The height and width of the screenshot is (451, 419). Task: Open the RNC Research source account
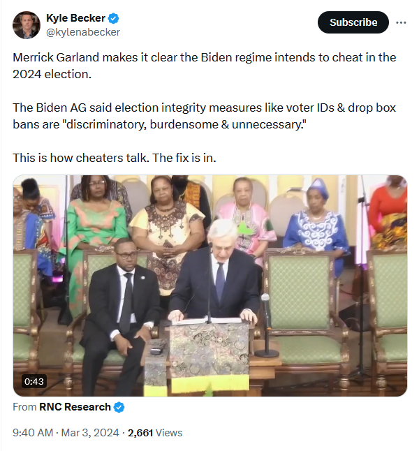(75, 407)
